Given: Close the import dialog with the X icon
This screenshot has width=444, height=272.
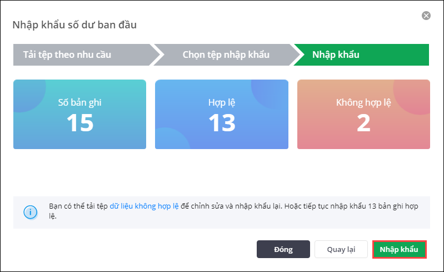Looking at the screenshot, I should tap(426, 16).
